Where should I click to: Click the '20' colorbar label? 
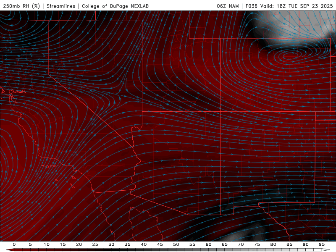[79, 244]
